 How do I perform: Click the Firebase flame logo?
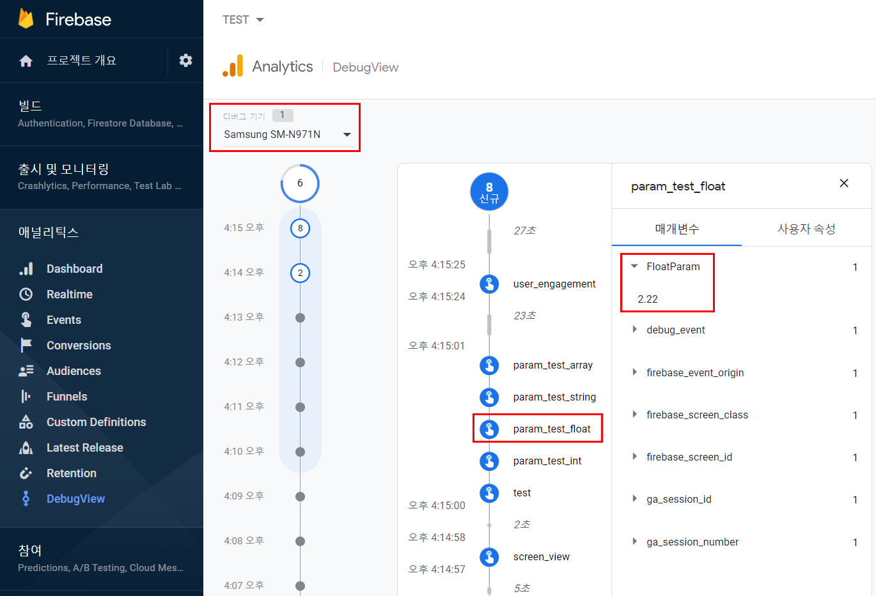pos(26,19)
